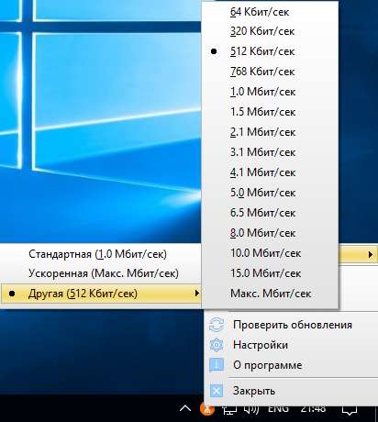This screenshot has width=378, height=422.
Task: Click the refresh arrows update icon
Action: 217,325
